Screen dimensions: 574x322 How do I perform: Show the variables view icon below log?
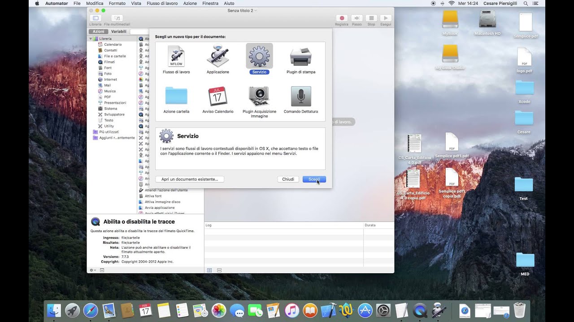219,270
